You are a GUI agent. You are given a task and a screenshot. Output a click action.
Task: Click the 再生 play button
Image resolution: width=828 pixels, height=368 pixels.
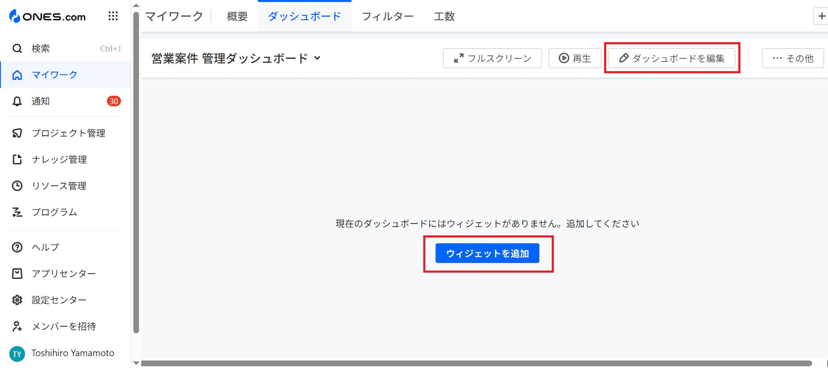point(575,58)
